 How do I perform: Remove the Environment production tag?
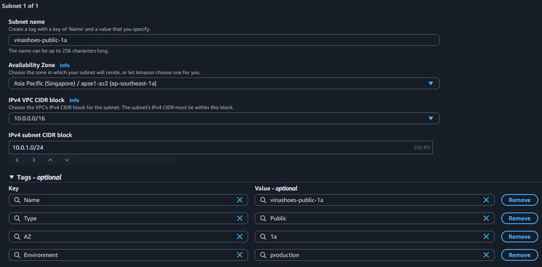coord(519,255)
